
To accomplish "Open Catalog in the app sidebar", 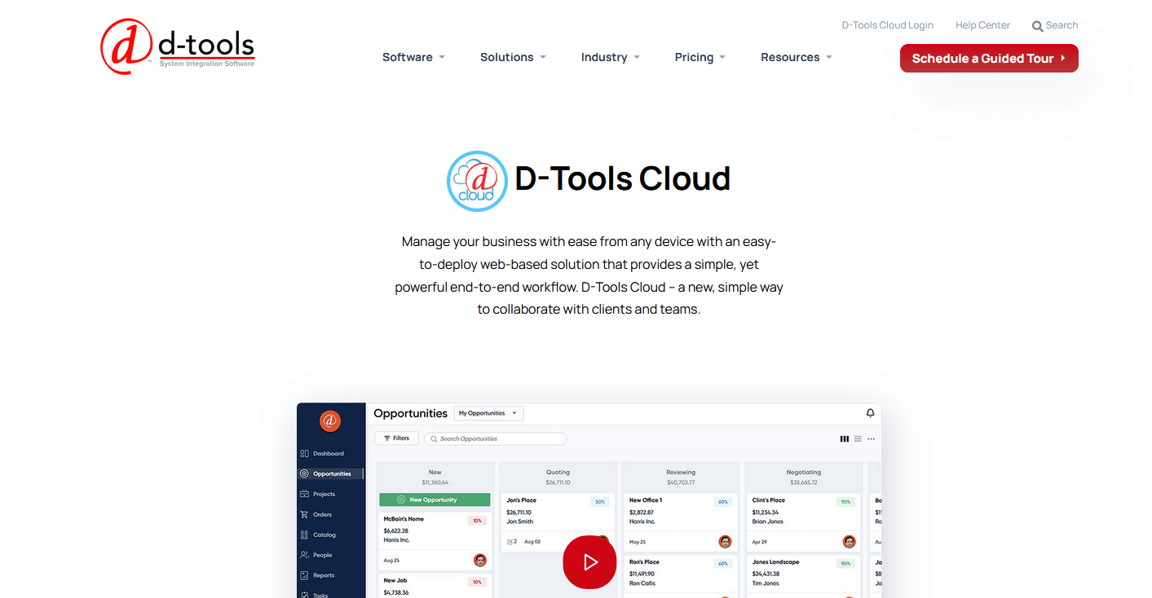I will coord(318,534).
